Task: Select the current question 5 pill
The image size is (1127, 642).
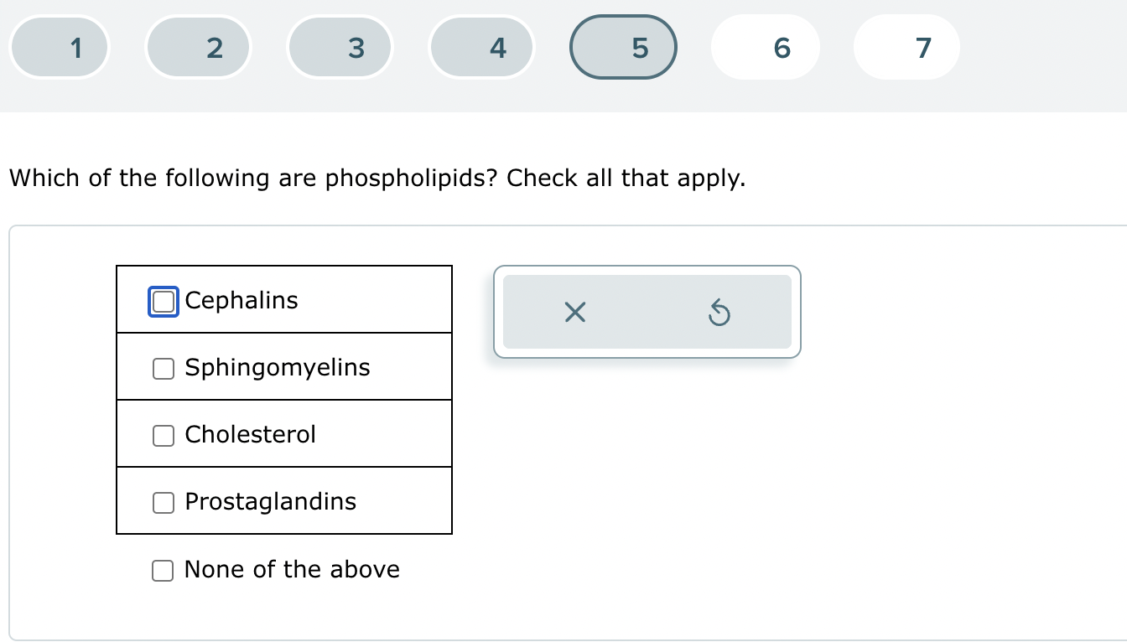Action: click(623, 47)
